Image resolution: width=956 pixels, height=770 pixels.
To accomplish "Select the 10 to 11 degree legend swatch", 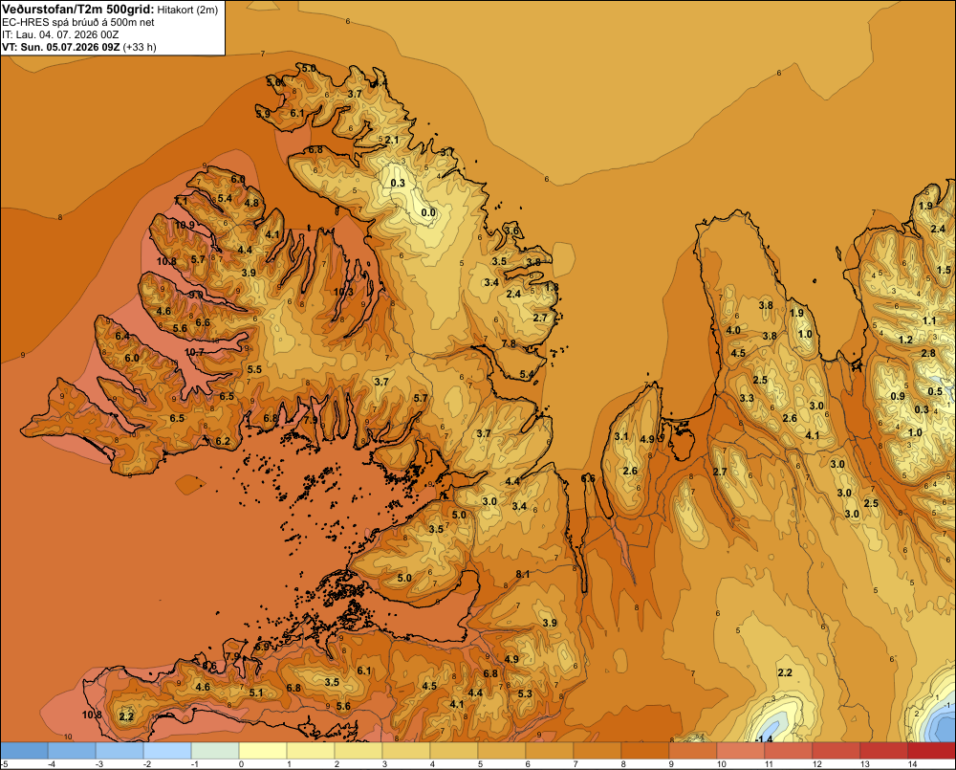I will [741, 751].
